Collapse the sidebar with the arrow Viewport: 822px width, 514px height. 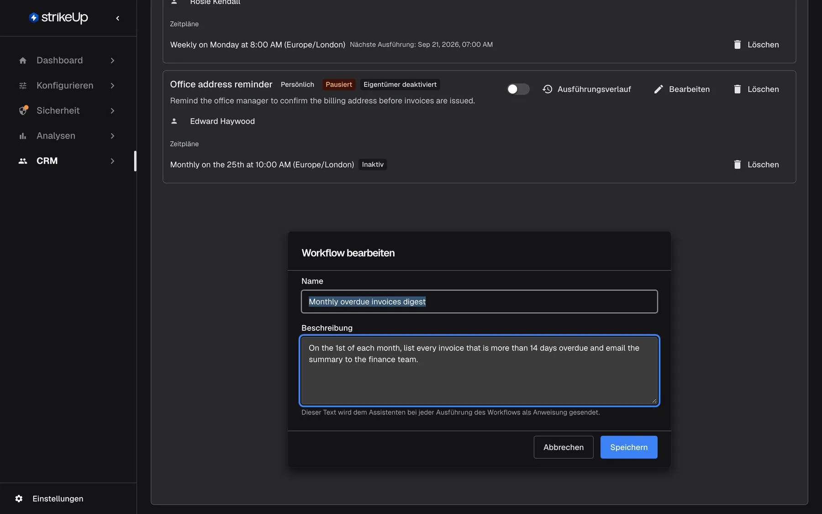coord(118,18)
